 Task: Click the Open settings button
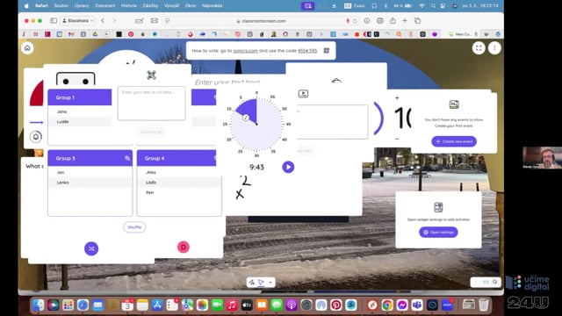click(438, 232)
